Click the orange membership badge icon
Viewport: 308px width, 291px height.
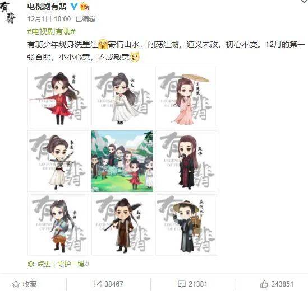(x=84, y=7)
